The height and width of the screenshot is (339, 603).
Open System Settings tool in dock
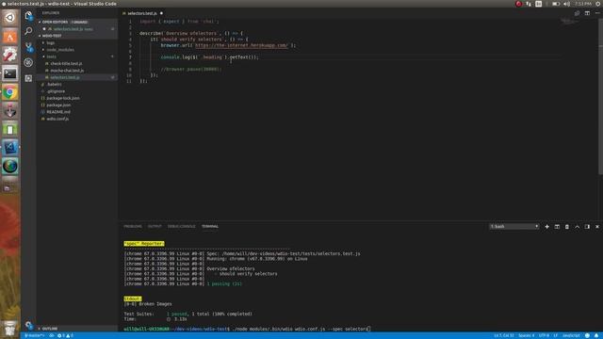tap(10, 55)
